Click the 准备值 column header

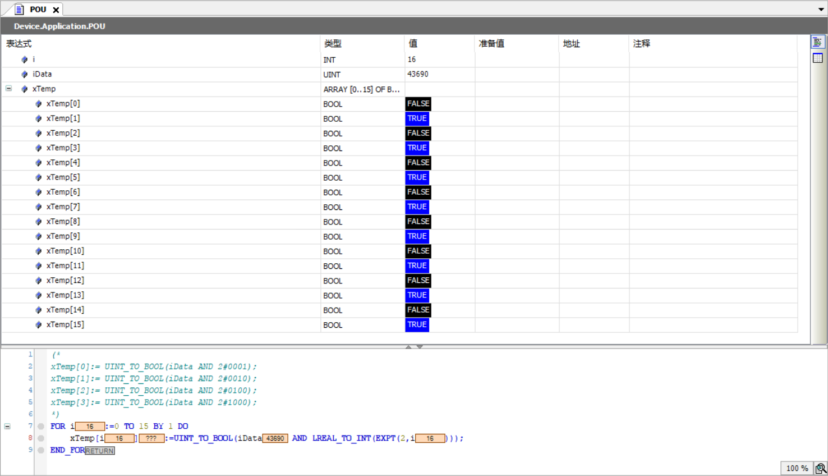click(x=517, y=43)
